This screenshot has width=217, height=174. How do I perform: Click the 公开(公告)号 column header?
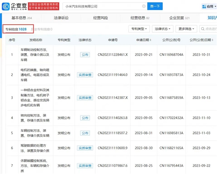[x=171, y=40]
